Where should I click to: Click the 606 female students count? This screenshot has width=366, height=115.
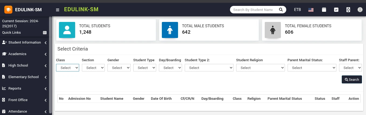(289, 32)
